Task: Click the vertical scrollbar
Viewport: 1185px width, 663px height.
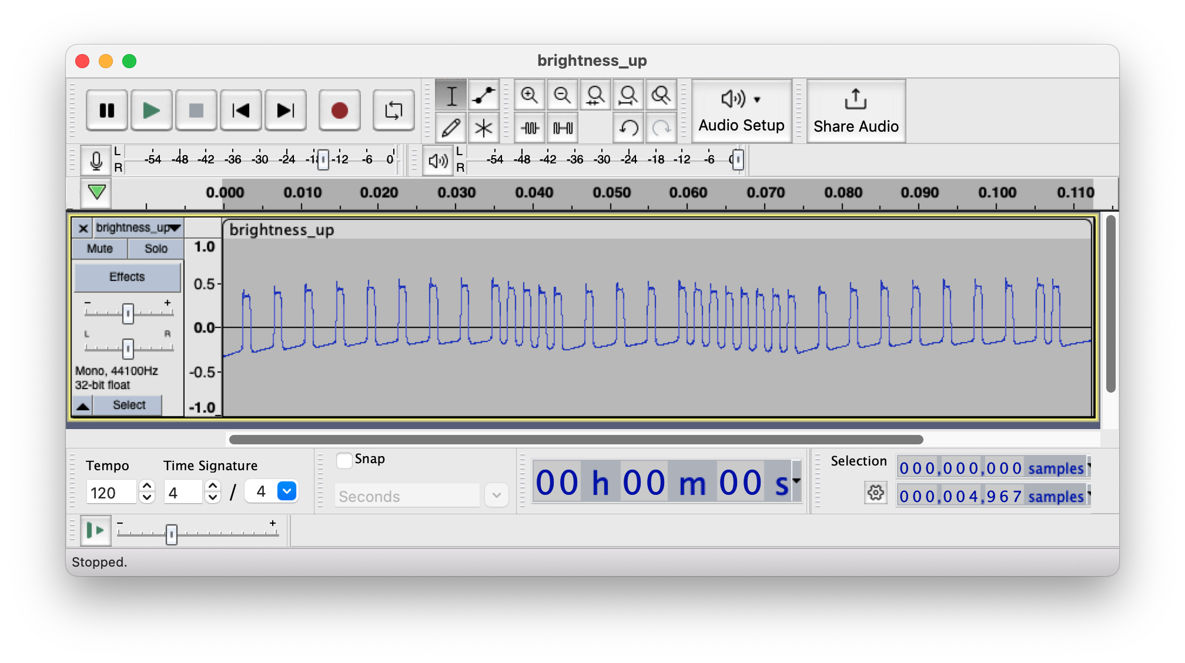Action: coord(1110,304)
